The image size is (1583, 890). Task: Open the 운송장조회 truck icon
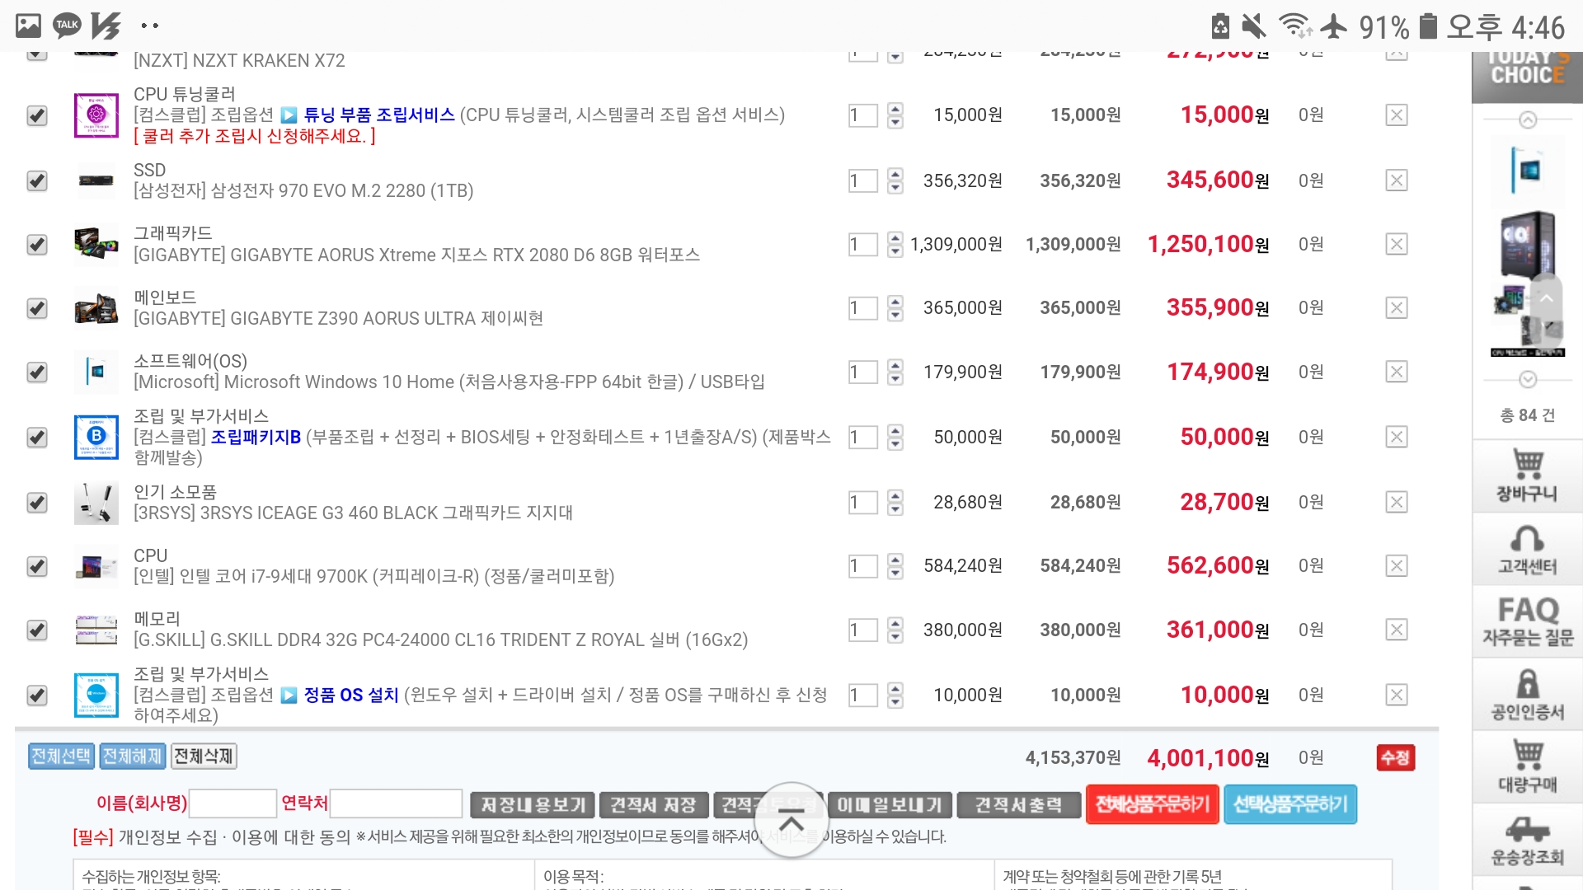1527,839
